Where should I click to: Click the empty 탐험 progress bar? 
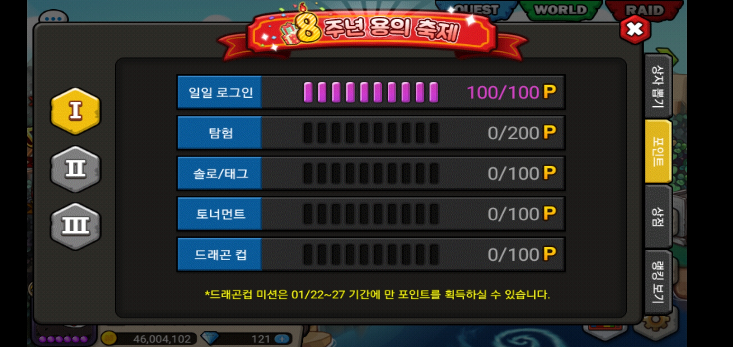pos(371,133)
